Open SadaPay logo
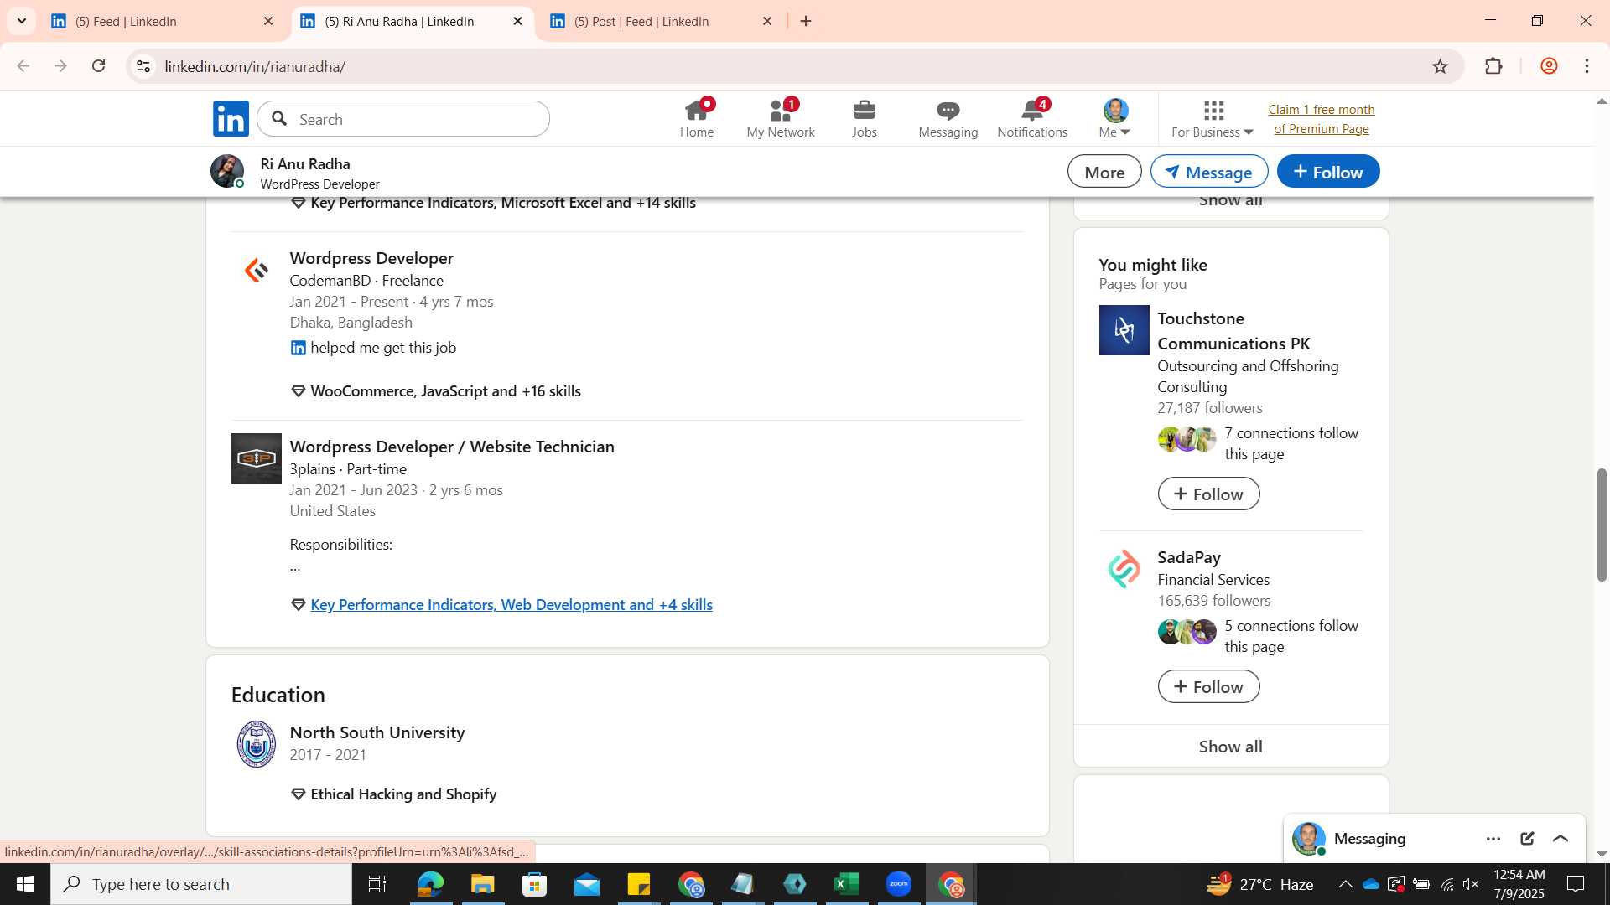The height and width of the screenshot is (905, 1610). pos(1124,569)
